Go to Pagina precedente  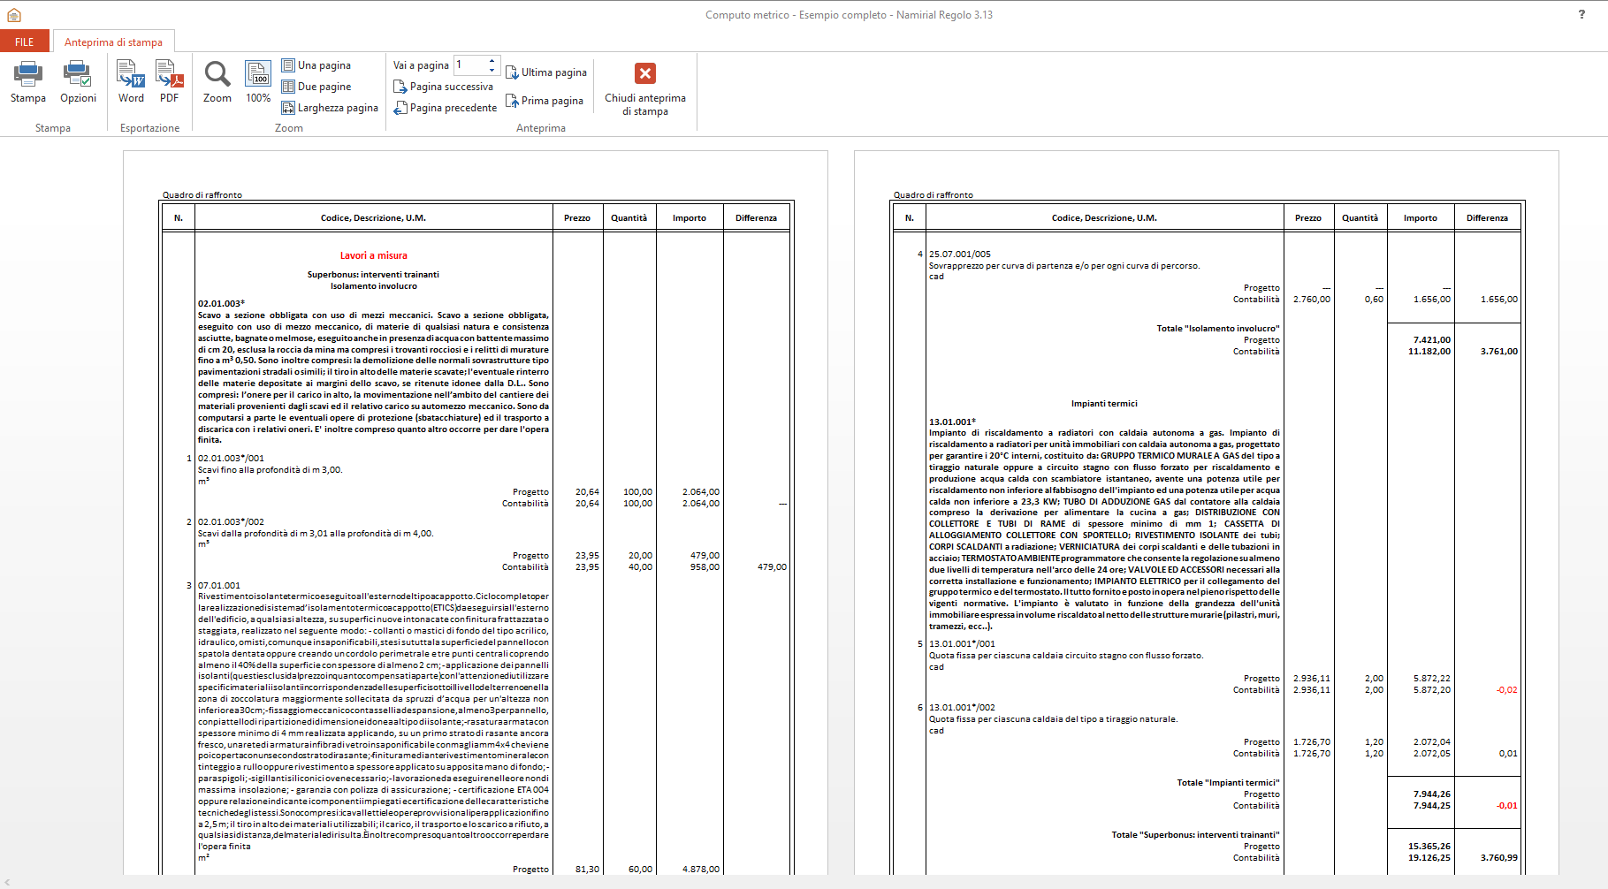(x=445, y=108)
